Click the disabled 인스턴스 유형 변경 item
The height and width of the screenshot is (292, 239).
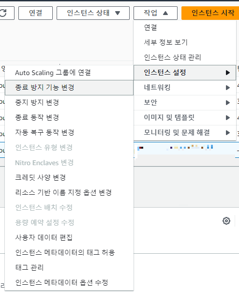coord(69,148)
